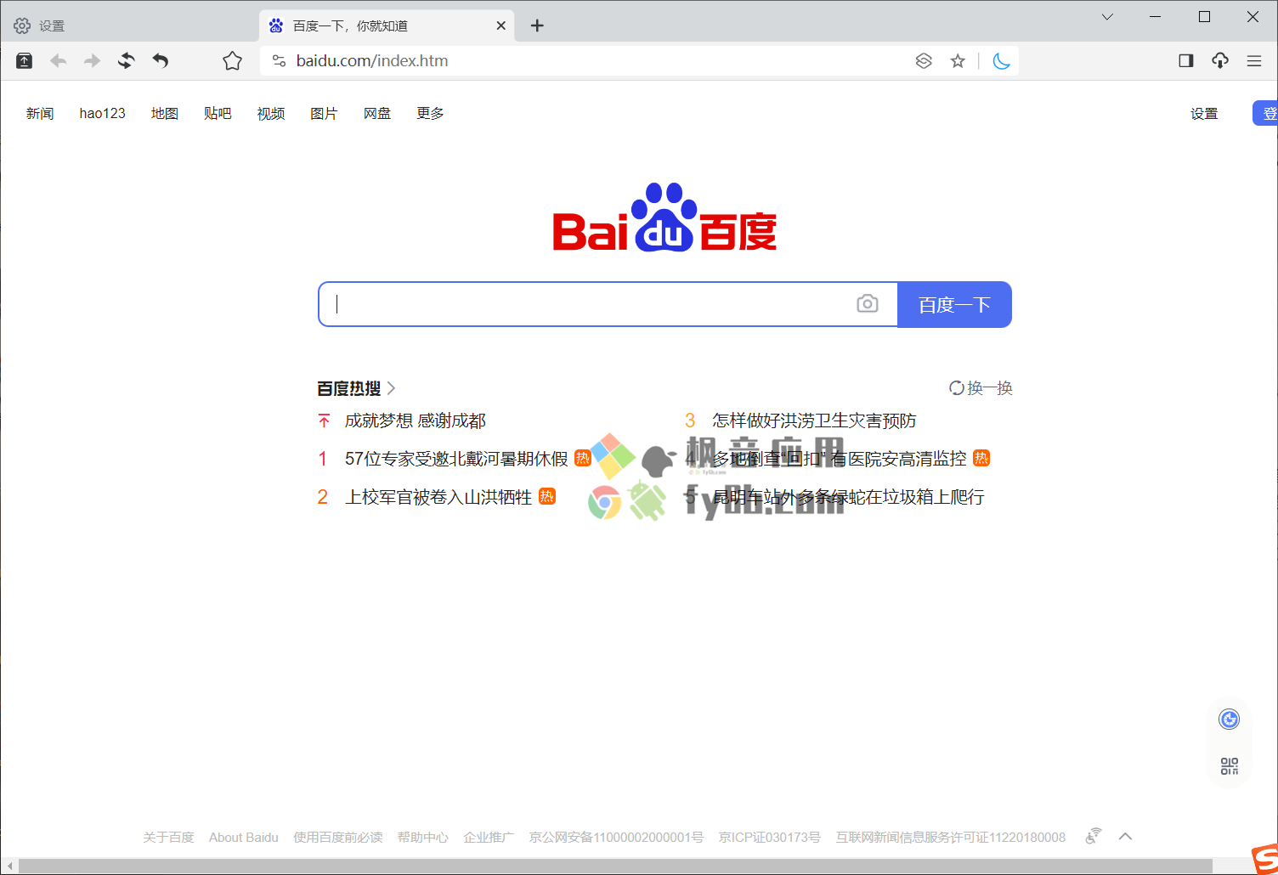Click the accessibility wheelchair icon in footer
Screen dimensions: 1278x875
tap(1094, 836)
